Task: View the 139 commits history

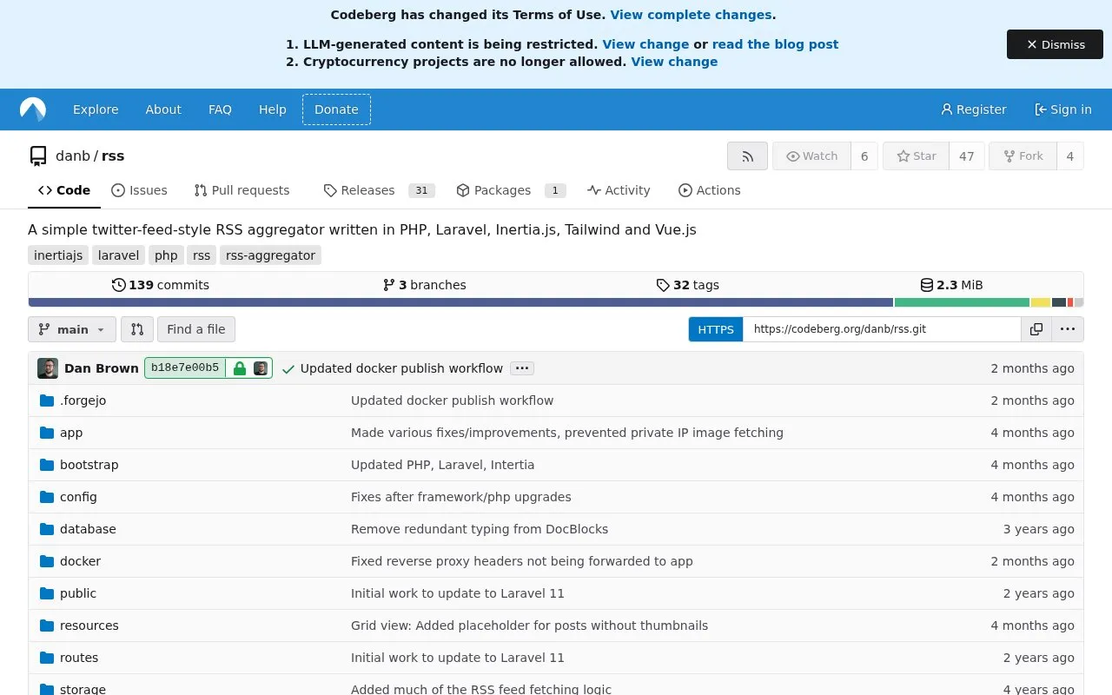Action: pyautogui.click(x=161, y=285)
